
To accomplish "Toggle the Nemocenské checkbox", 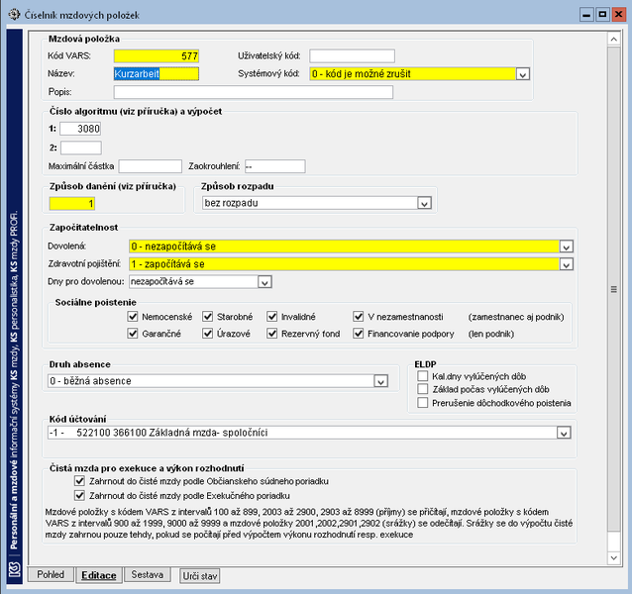I will pyautogui.click(x=133, y=317).
